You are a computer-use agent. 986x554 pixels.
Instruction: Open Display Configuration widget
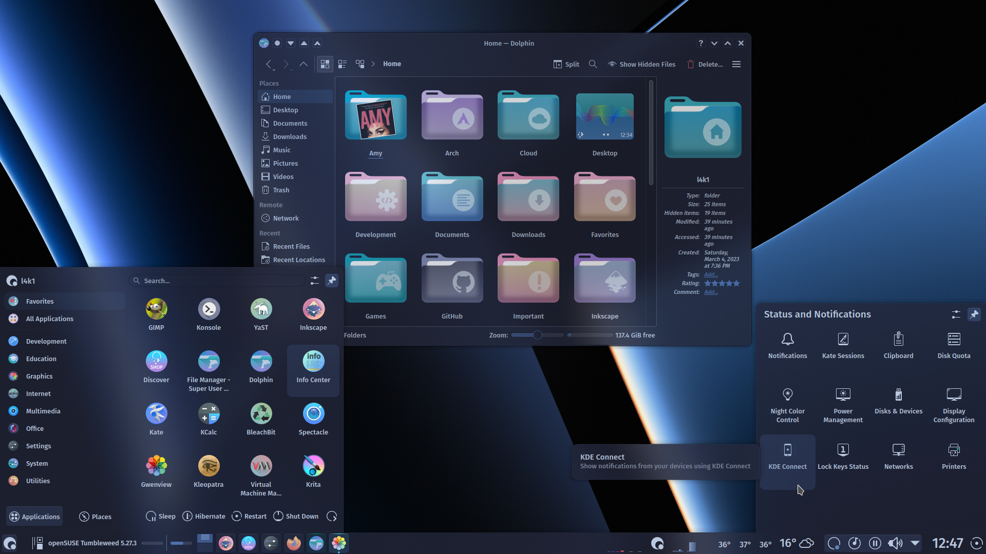(x=954, y=405)
